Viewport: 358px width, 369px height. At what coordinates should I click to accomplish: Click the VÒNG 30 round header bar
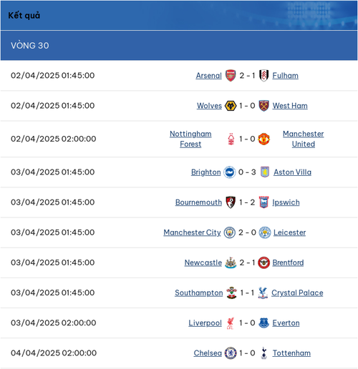pyautogui.click(x=179, y=46)
